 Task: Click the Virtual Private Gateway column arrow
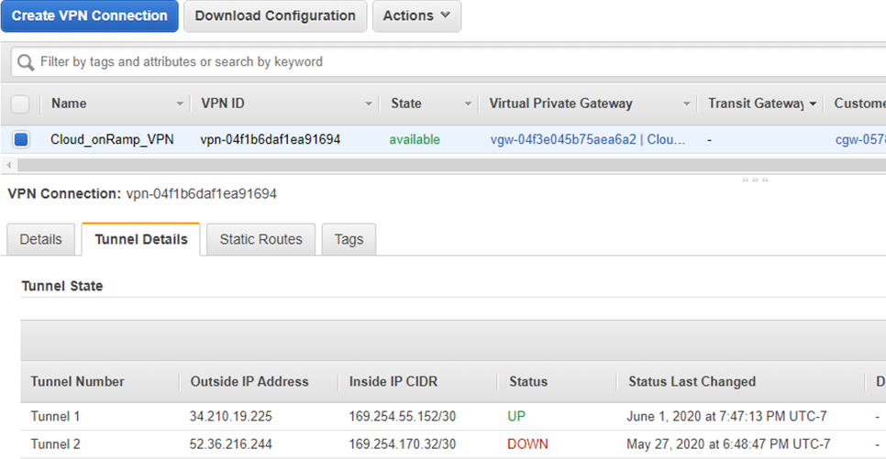tap(685, 104)
